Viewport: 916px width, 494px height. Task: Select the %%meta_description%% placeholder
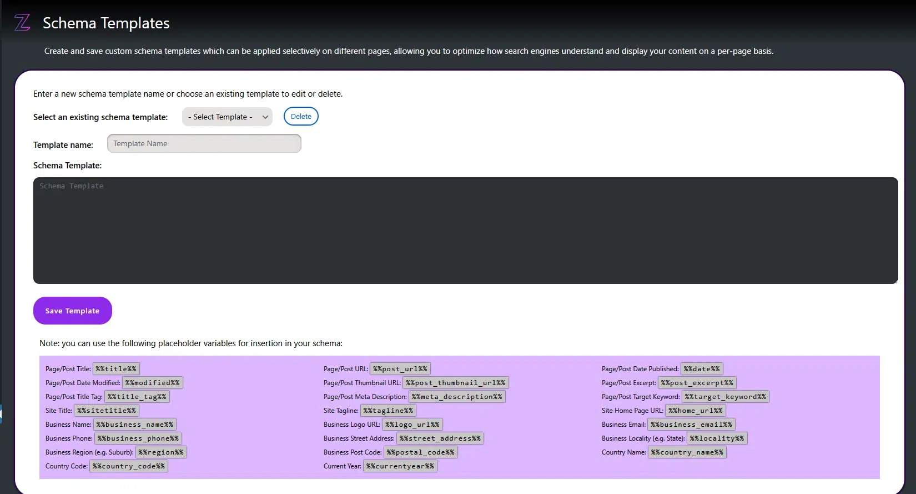click(x=457, y=397)
